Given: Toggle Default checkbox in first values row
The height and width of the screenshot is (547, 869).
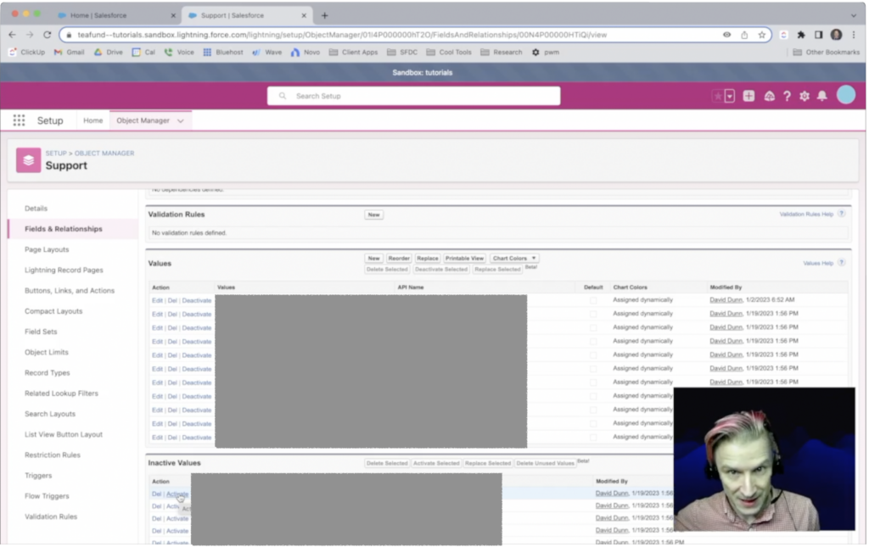Looking at the screenshot, I should (x=593, y=300).
